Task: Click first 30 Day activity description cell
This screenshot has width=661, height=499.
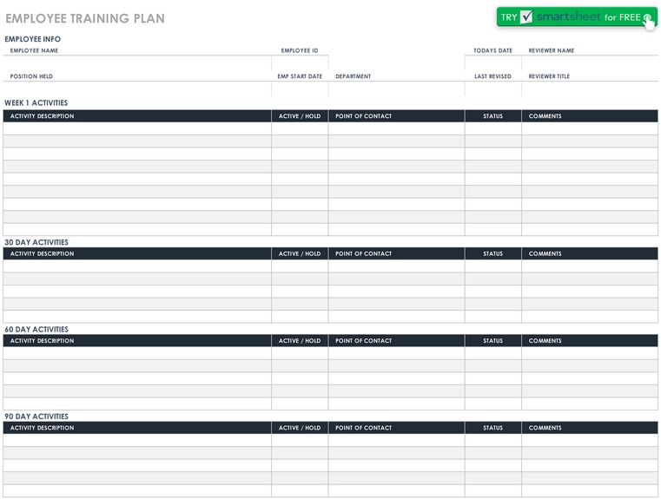Action: coord(137,266)
